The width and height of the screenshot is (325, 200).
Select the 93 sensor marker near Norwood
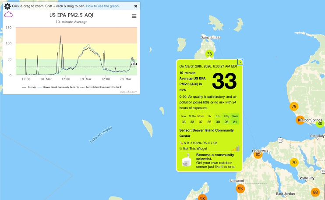click(240, 189)
